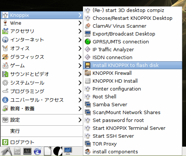The image size is (186, 156).
Task: Launch the web browser globe in taskbar
Action: point(37,151)
